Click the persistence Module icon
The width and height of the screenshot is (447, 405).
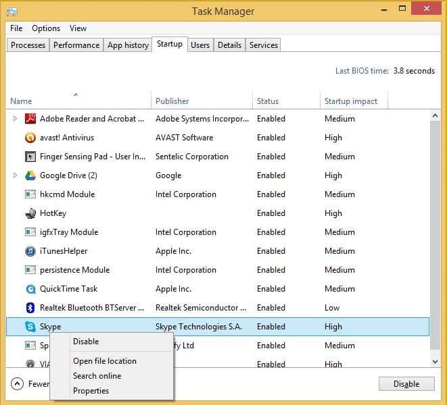(30, 270)
